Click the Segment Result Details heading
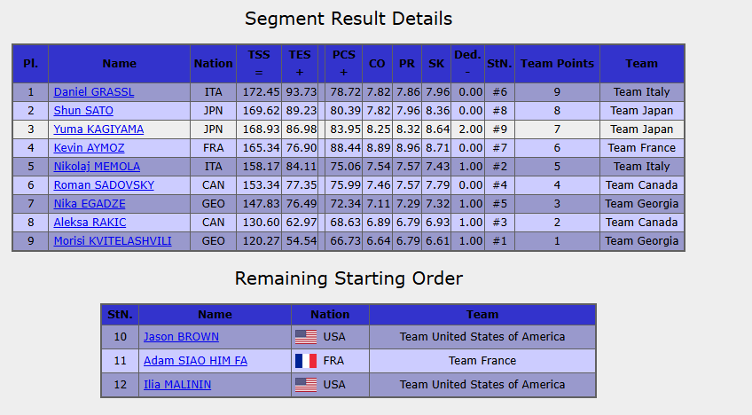 click(349, 19)
